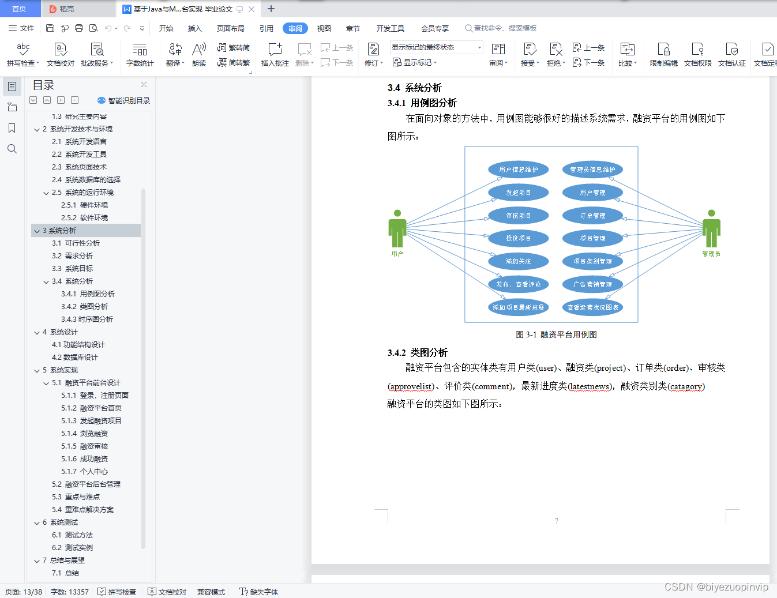Convert simplified to traditional (简转繁)
Viewport: 777px width, 598px height.
(x=234, y=62)
